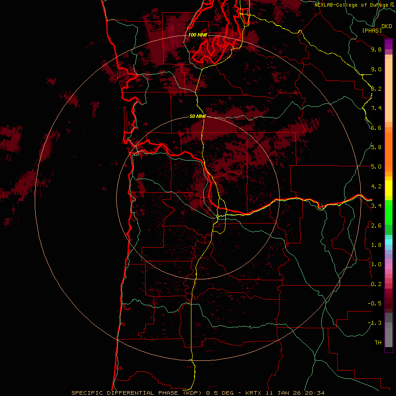396x396 pixels.
Task: Click the -0.5 value on the color scale
Action: 374,304
